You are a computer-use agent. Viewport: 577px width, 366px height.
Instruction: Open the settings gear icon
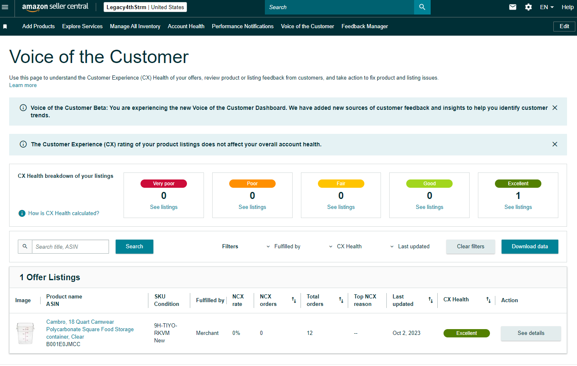(529, 7)
